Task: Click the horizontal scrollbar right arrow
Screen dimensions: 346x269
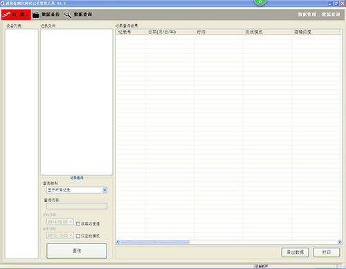Action: [340, 242]
